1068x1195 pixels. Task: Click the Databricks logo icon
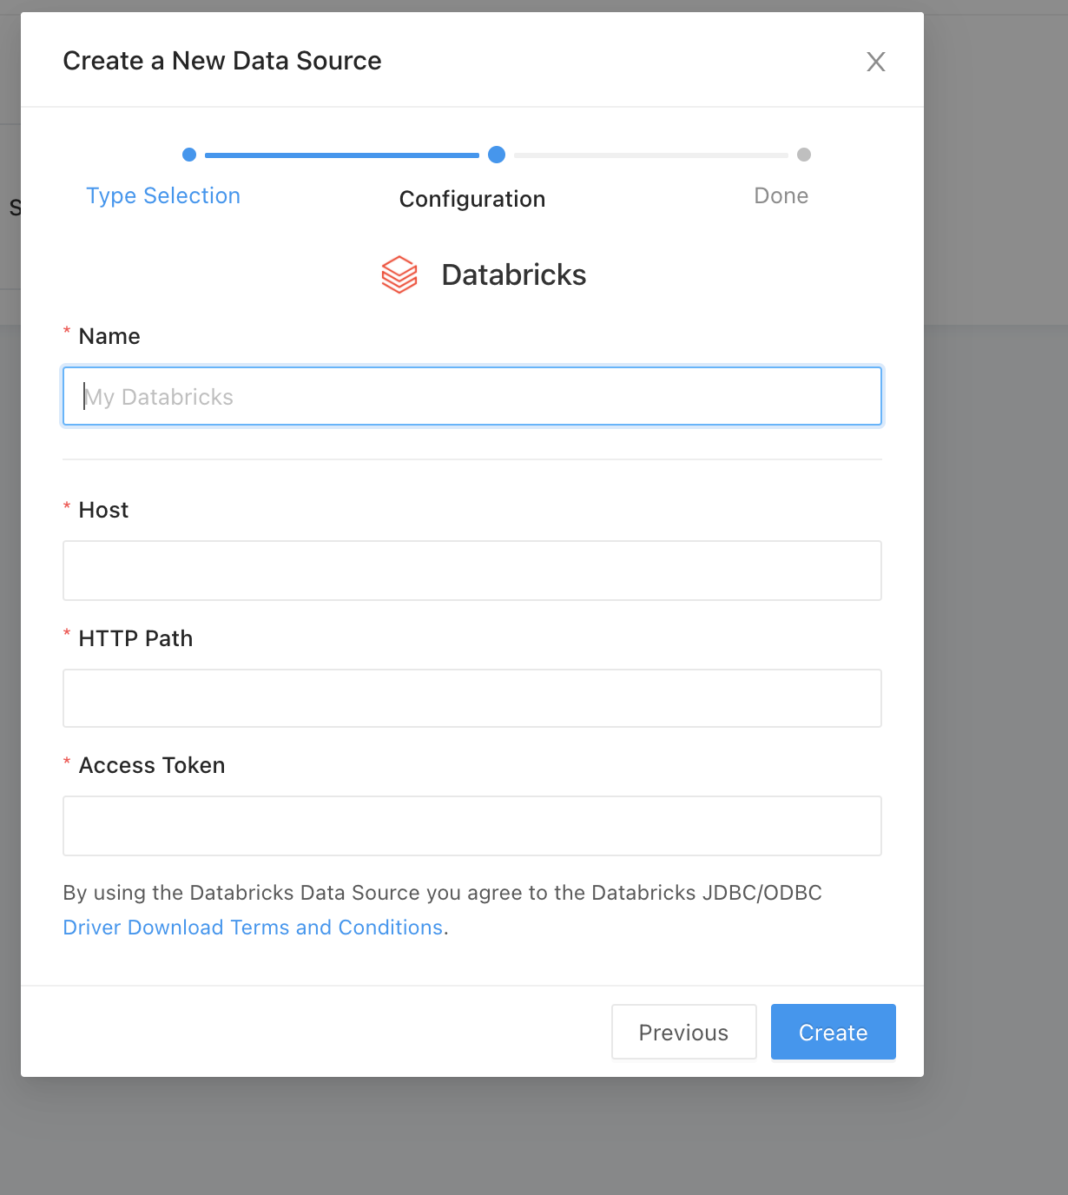pos(399,274)
